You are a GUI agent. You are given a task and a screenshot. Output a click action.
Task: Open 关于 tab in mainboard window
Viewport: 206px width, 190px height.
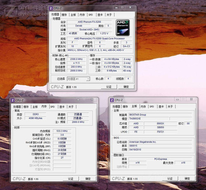point(170,107)
